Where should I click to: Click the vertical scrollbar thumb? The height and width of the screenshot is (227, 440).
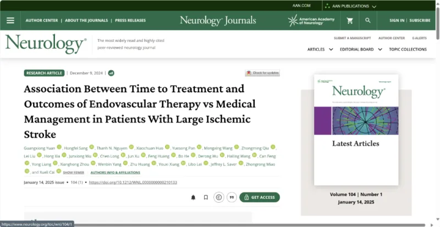coord(437,24)
